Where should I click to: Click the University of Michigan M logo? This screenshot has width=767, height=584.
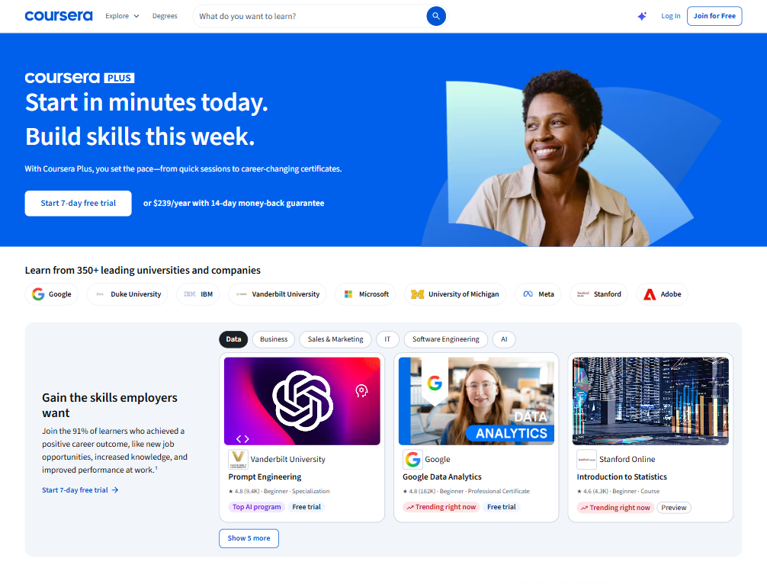click(x=417, y=294)
